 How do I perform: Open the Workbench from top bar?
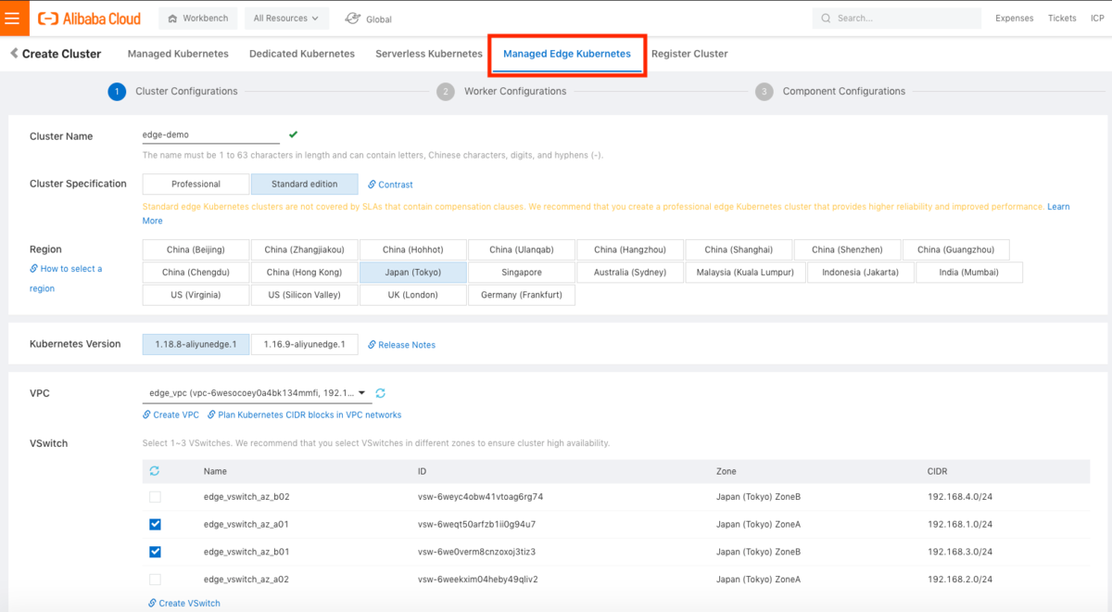click(198, 19)
